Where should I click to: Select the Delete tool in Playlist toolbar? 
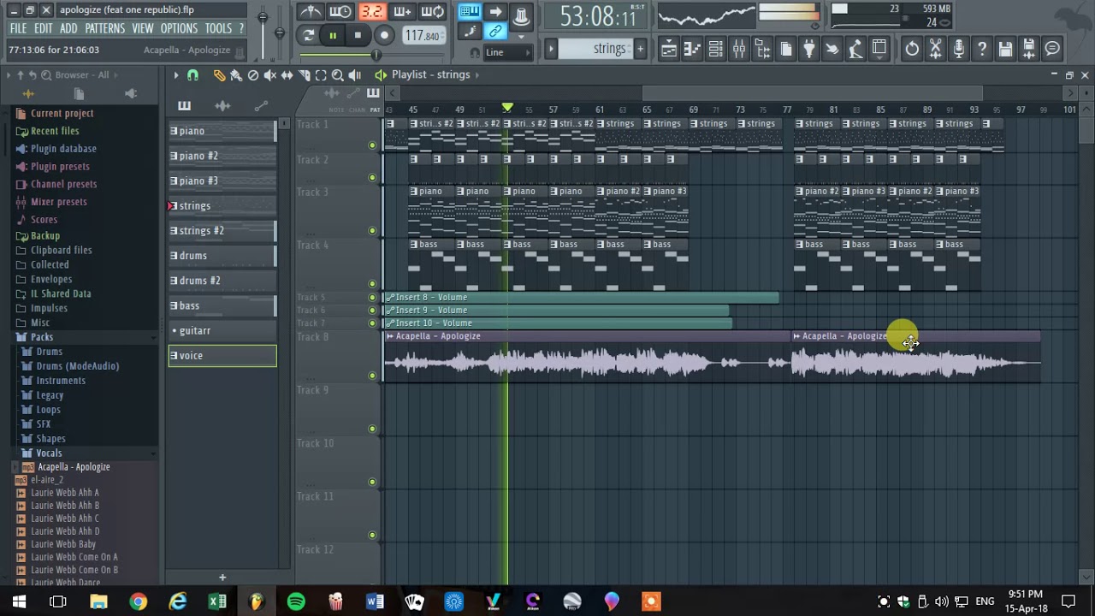click(253, 75)
